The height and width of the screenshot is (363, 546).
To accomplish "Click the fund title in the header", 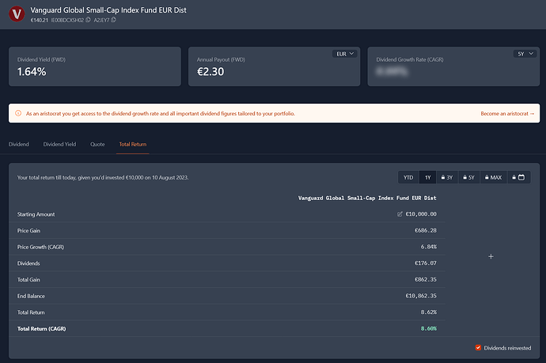I will pyautogui.click(x=108, y=10).
